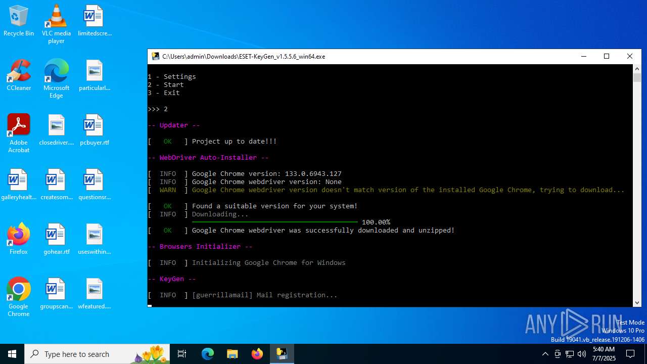Screen dimensions: 647x364
Task: Launch Microsoft Edge from the taskbar
Action: (208, 354)
